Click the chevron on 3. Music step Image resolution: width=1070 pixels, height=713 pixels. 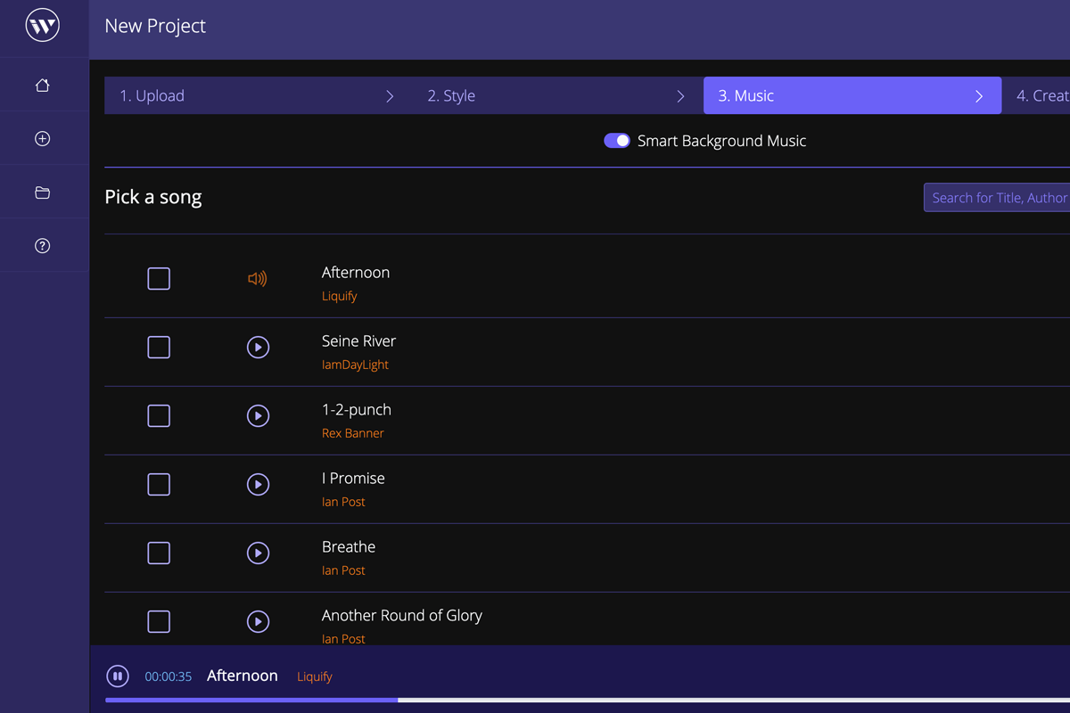(979, 96)
